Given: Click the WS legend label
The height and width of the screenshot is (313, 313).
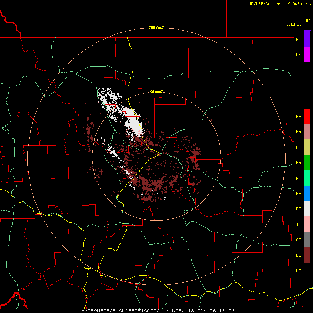Looking at the screenshot, I should [x=298, y=193].
